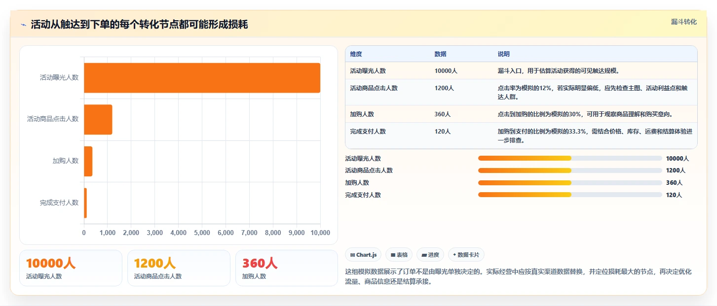
Task: Click the 加购人数 bar in the chart
Action: pos(88,161)
